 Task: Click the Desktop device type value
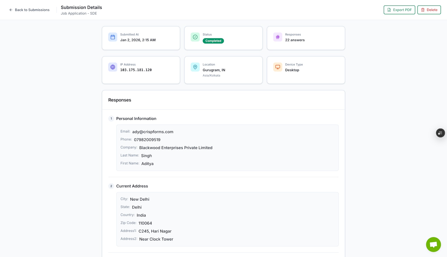292,70
